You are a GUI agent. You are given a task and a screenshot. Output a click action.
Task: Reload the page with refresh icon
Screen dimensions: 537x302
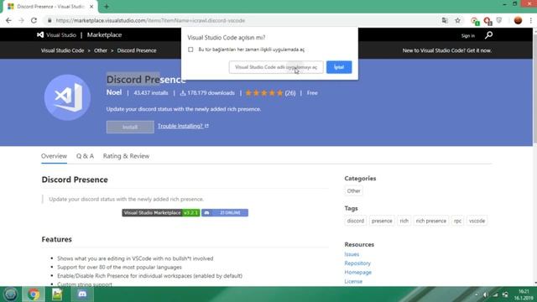[x=34, y=20]
